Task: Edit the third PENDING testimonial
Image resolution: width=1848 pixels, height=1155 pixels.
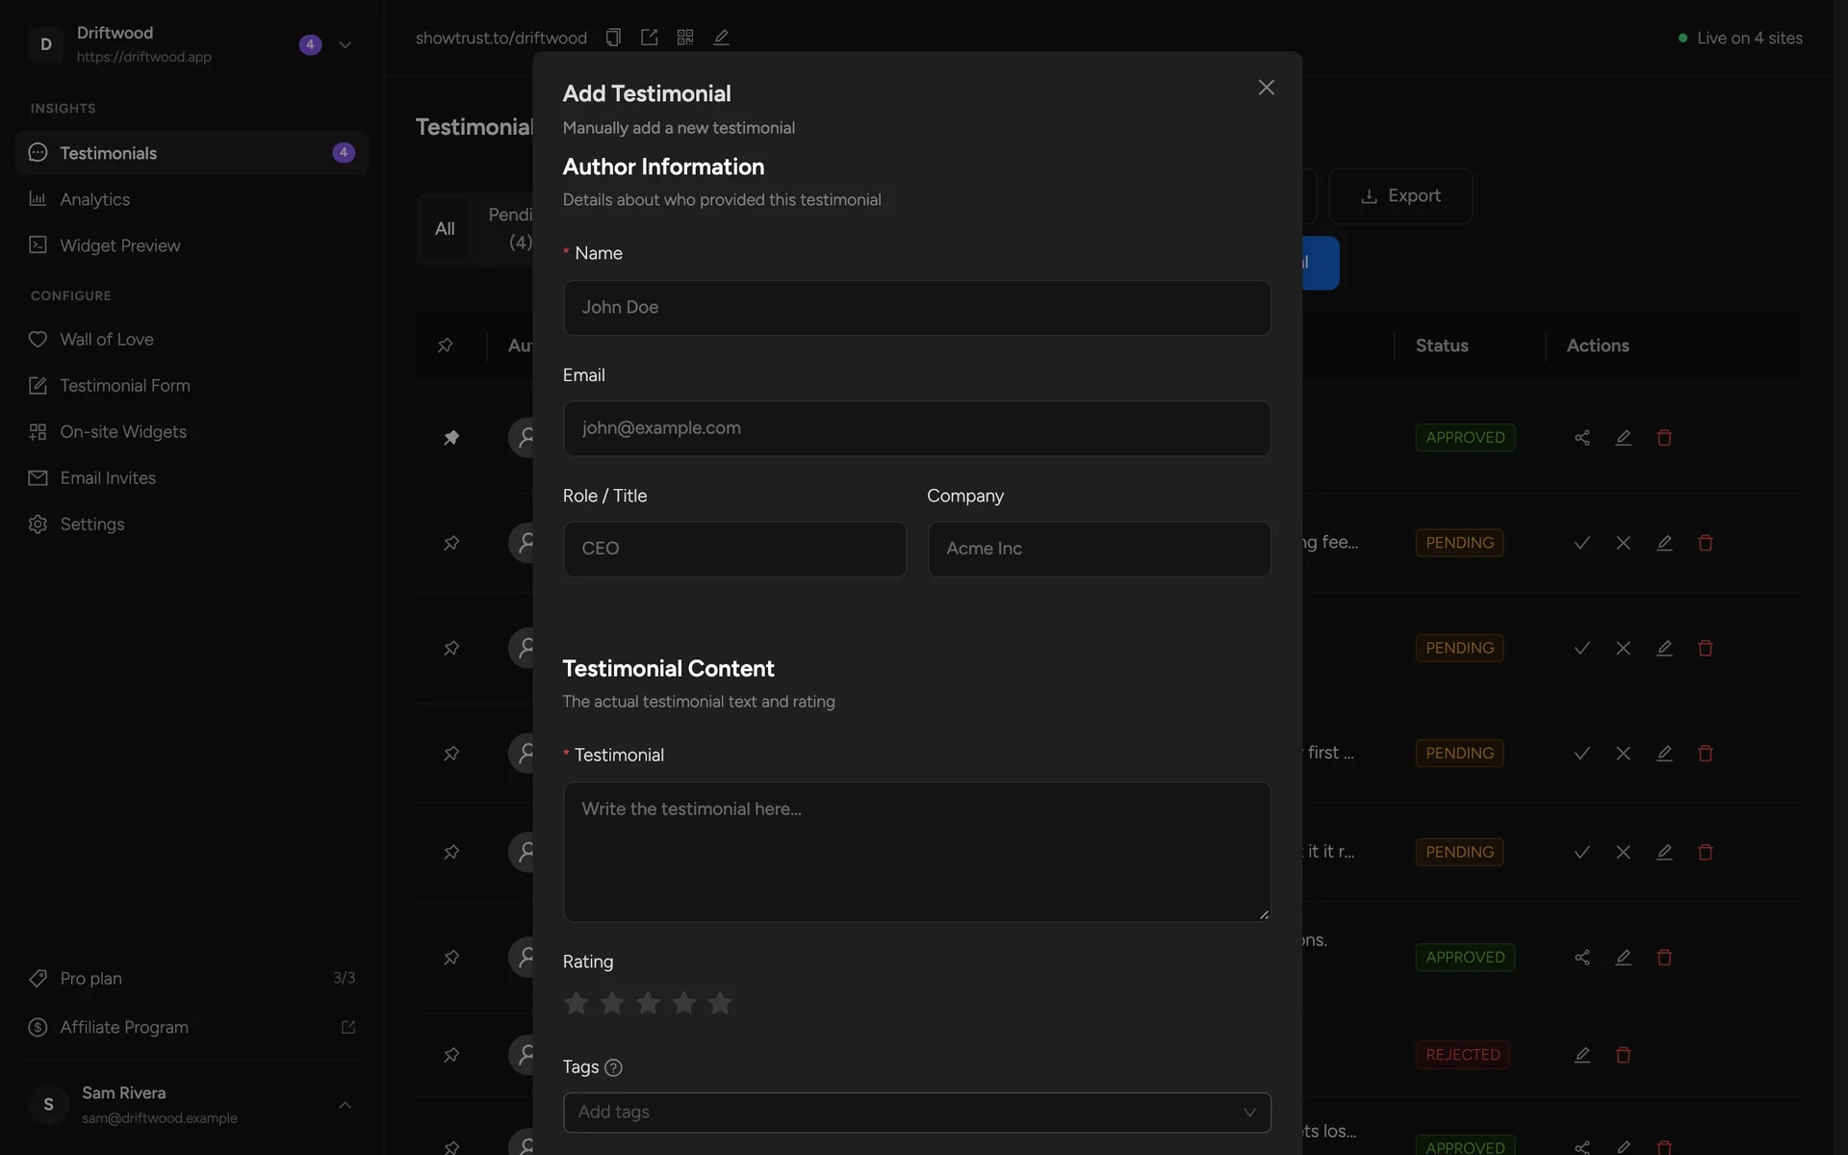Action: click(x=1664, y=754)
